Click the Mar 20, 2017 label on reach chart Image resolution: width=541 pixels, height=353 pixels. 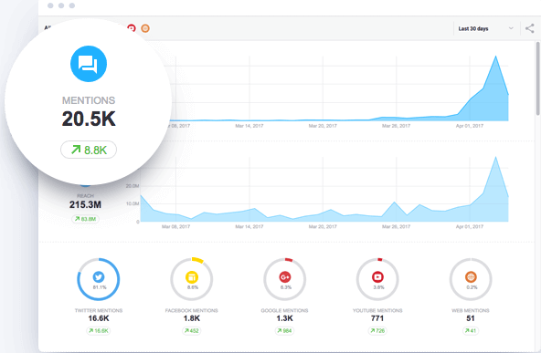[323, 226]
